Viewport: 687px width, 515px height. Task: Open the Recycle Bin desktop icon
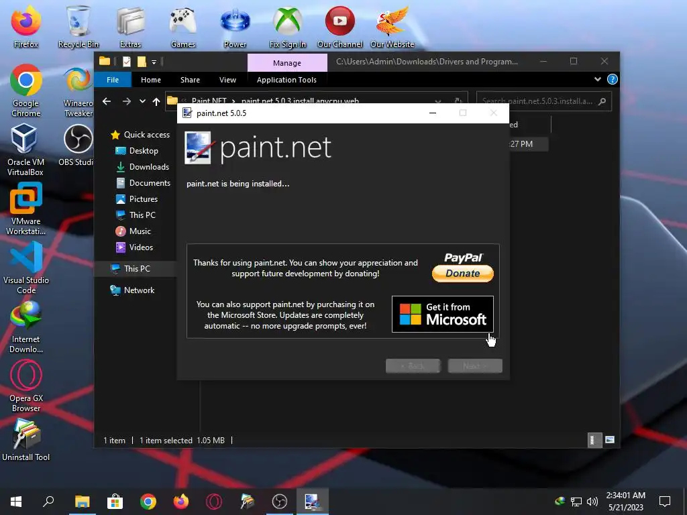(x=78, y=26)
